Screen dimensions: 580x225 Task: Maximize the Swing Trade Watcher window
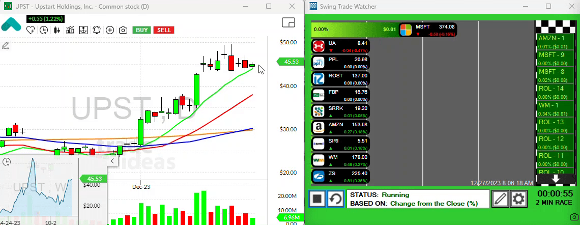548,6
